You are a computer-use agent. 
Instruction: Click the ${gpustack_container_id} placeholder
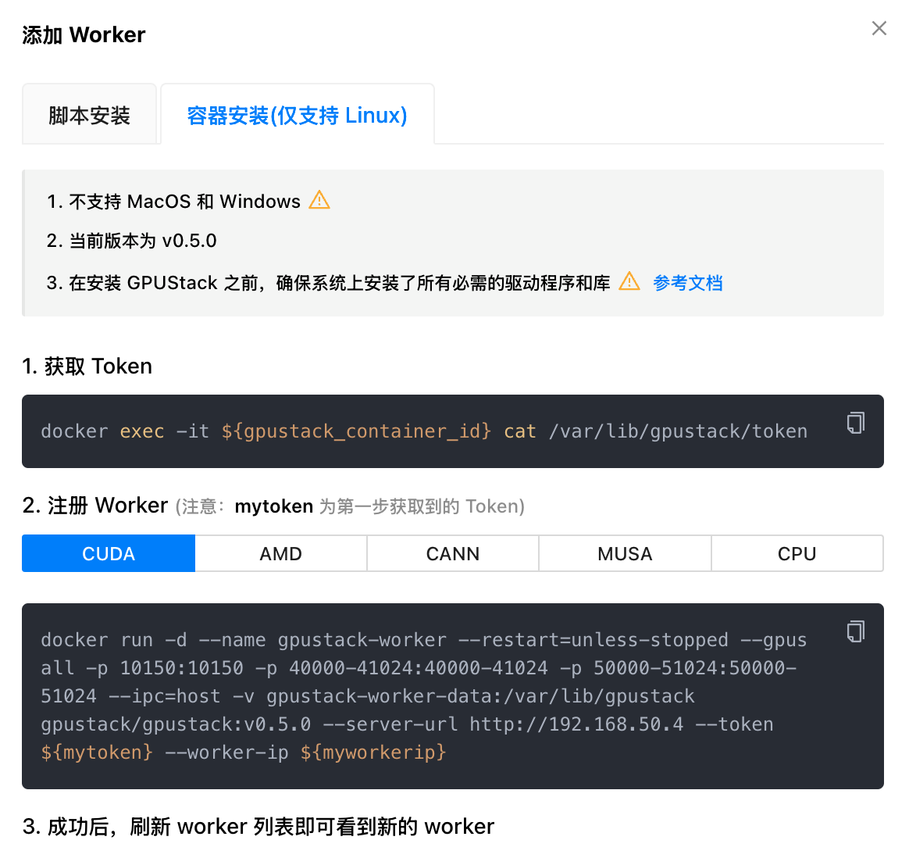356,431
